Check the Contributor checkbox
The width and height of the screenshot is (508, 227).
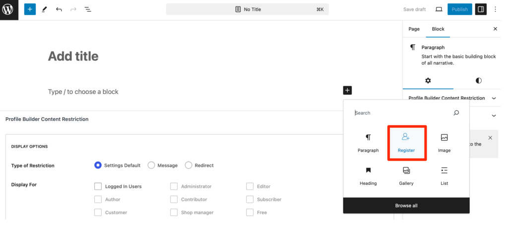[174, 200]
